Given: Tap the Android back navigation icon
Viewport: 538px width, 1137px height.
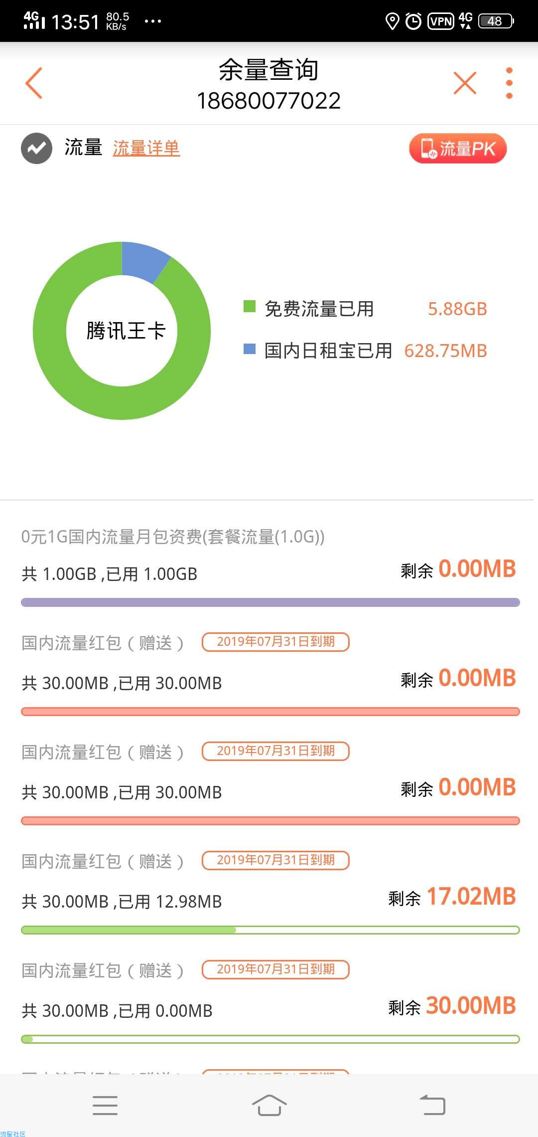Looking at the screenshot, I should pyautogui.click(x=432, y=1105).
